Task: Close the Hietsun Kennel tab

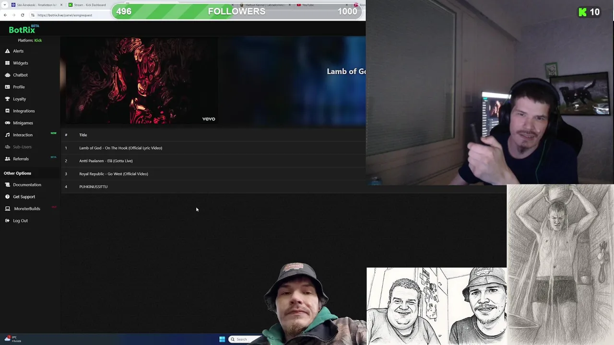Action: tap(290, 5)
